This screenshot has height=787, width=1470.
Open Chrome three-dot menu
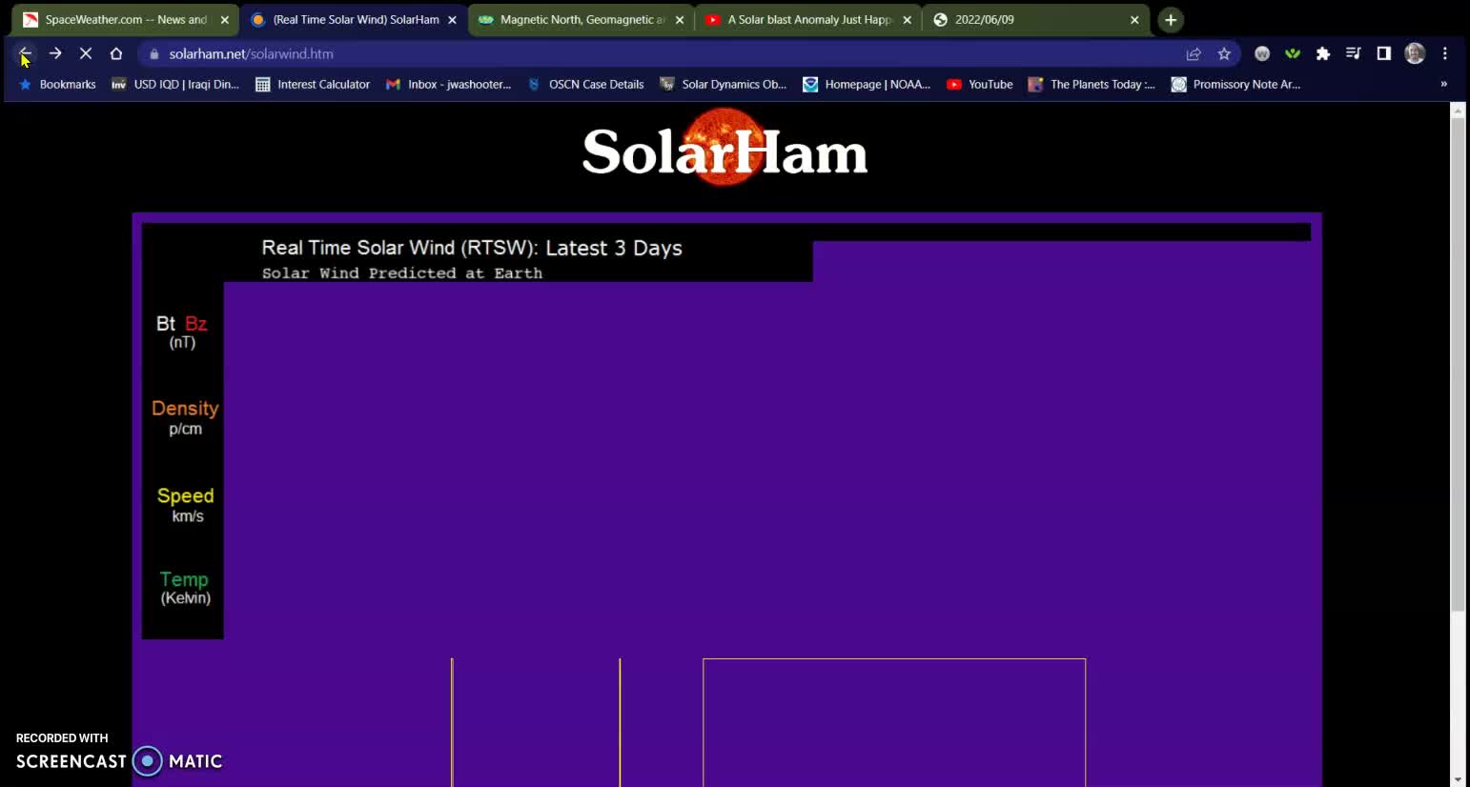tap(1445, 54)
